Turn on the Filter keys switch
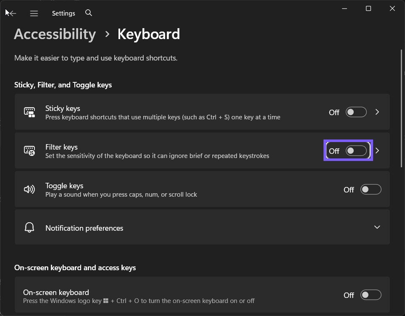This screenshot has height=316, width=405. click(356, 150)
